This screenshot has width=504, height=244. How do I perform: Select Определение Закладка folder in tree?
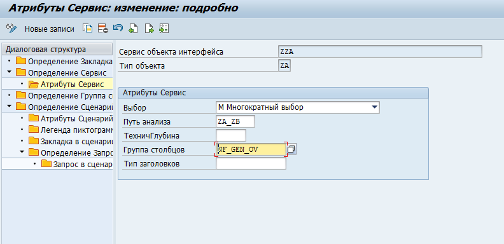tap(64, 62)
